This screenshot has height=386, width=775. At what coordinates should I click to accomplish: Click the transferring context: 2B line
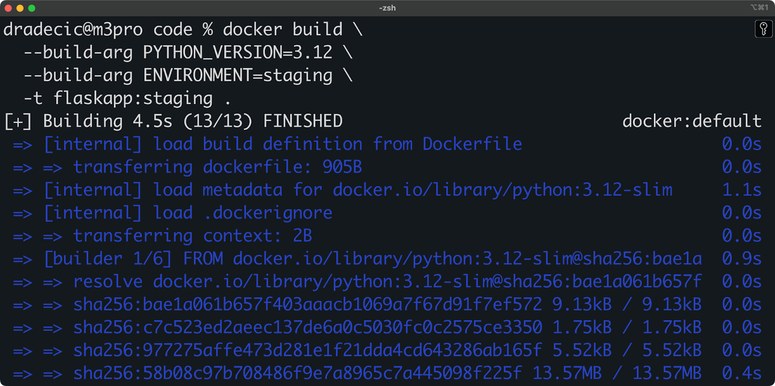coord(387,236)
